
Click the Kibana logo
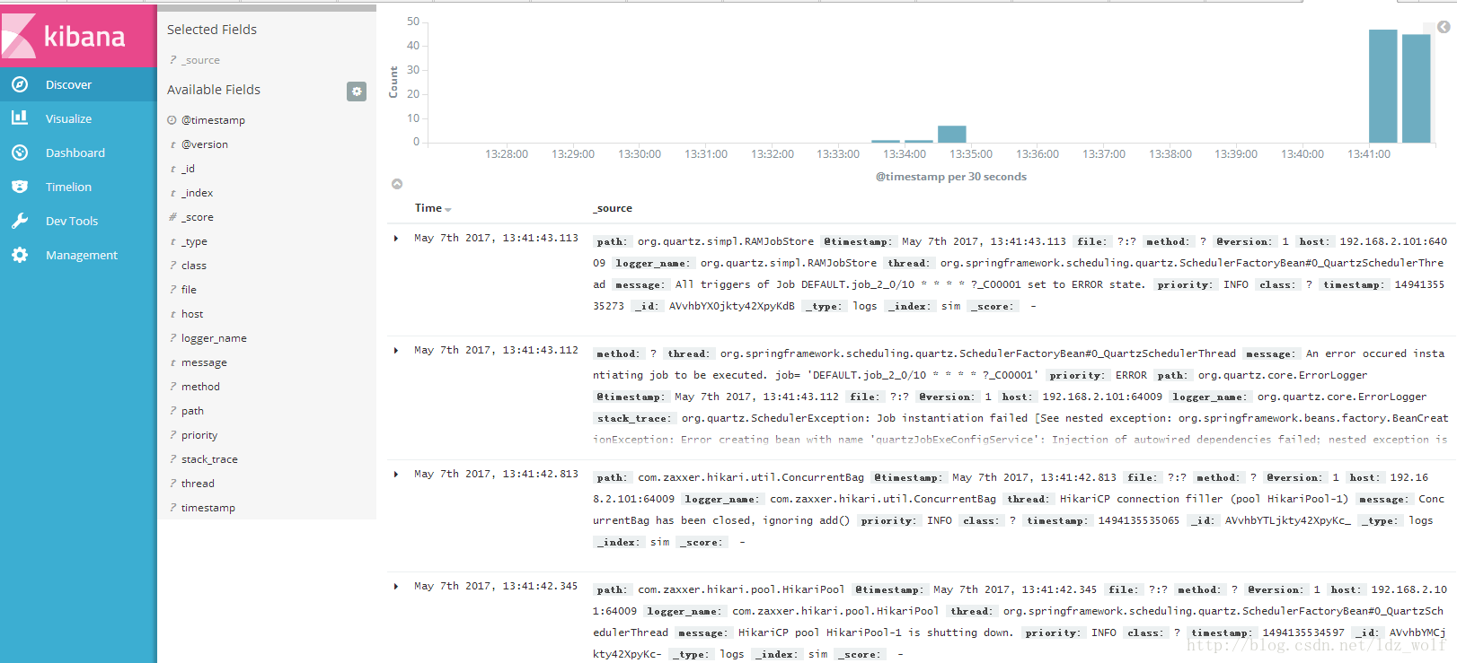[x=78, y=36]
